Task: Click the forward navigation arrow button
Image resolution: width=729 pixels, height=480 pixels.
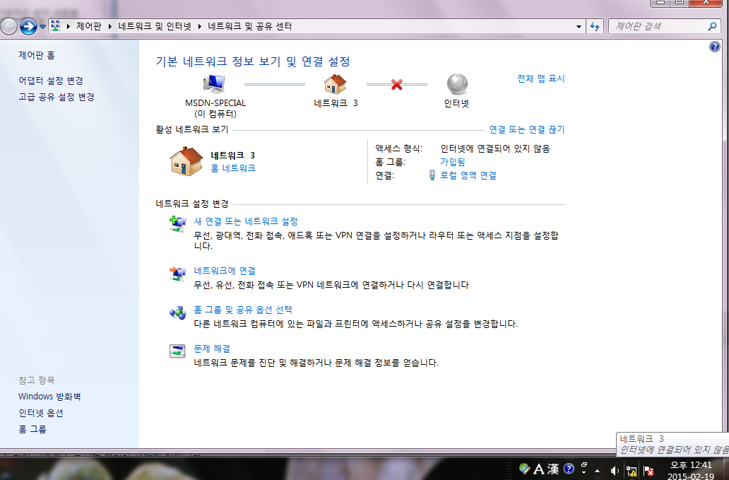Action: click(28, 27)
